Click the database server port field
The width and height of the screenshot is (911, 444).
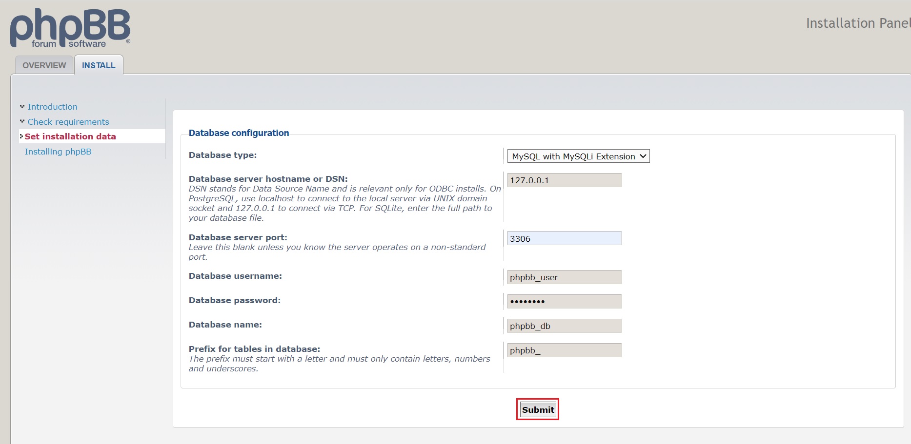[x=564, y=238]
